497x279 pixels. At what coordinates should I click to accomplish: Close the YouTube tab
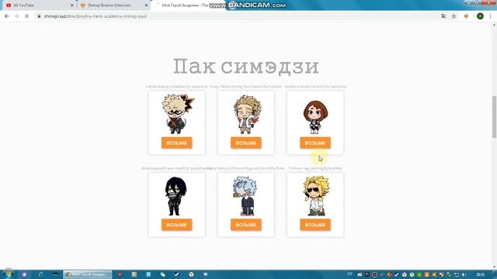(x=72, y=5)
